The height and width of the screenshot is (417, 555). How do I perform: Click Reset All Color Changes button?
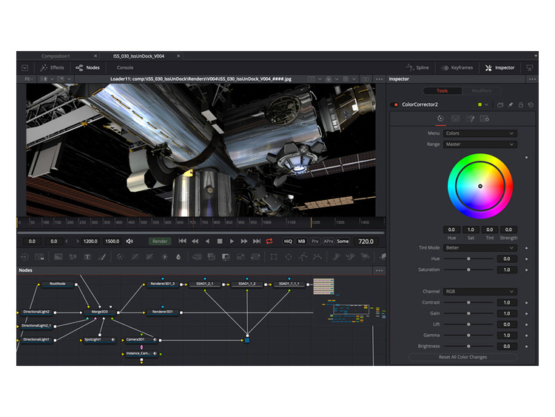pos(463,357)
